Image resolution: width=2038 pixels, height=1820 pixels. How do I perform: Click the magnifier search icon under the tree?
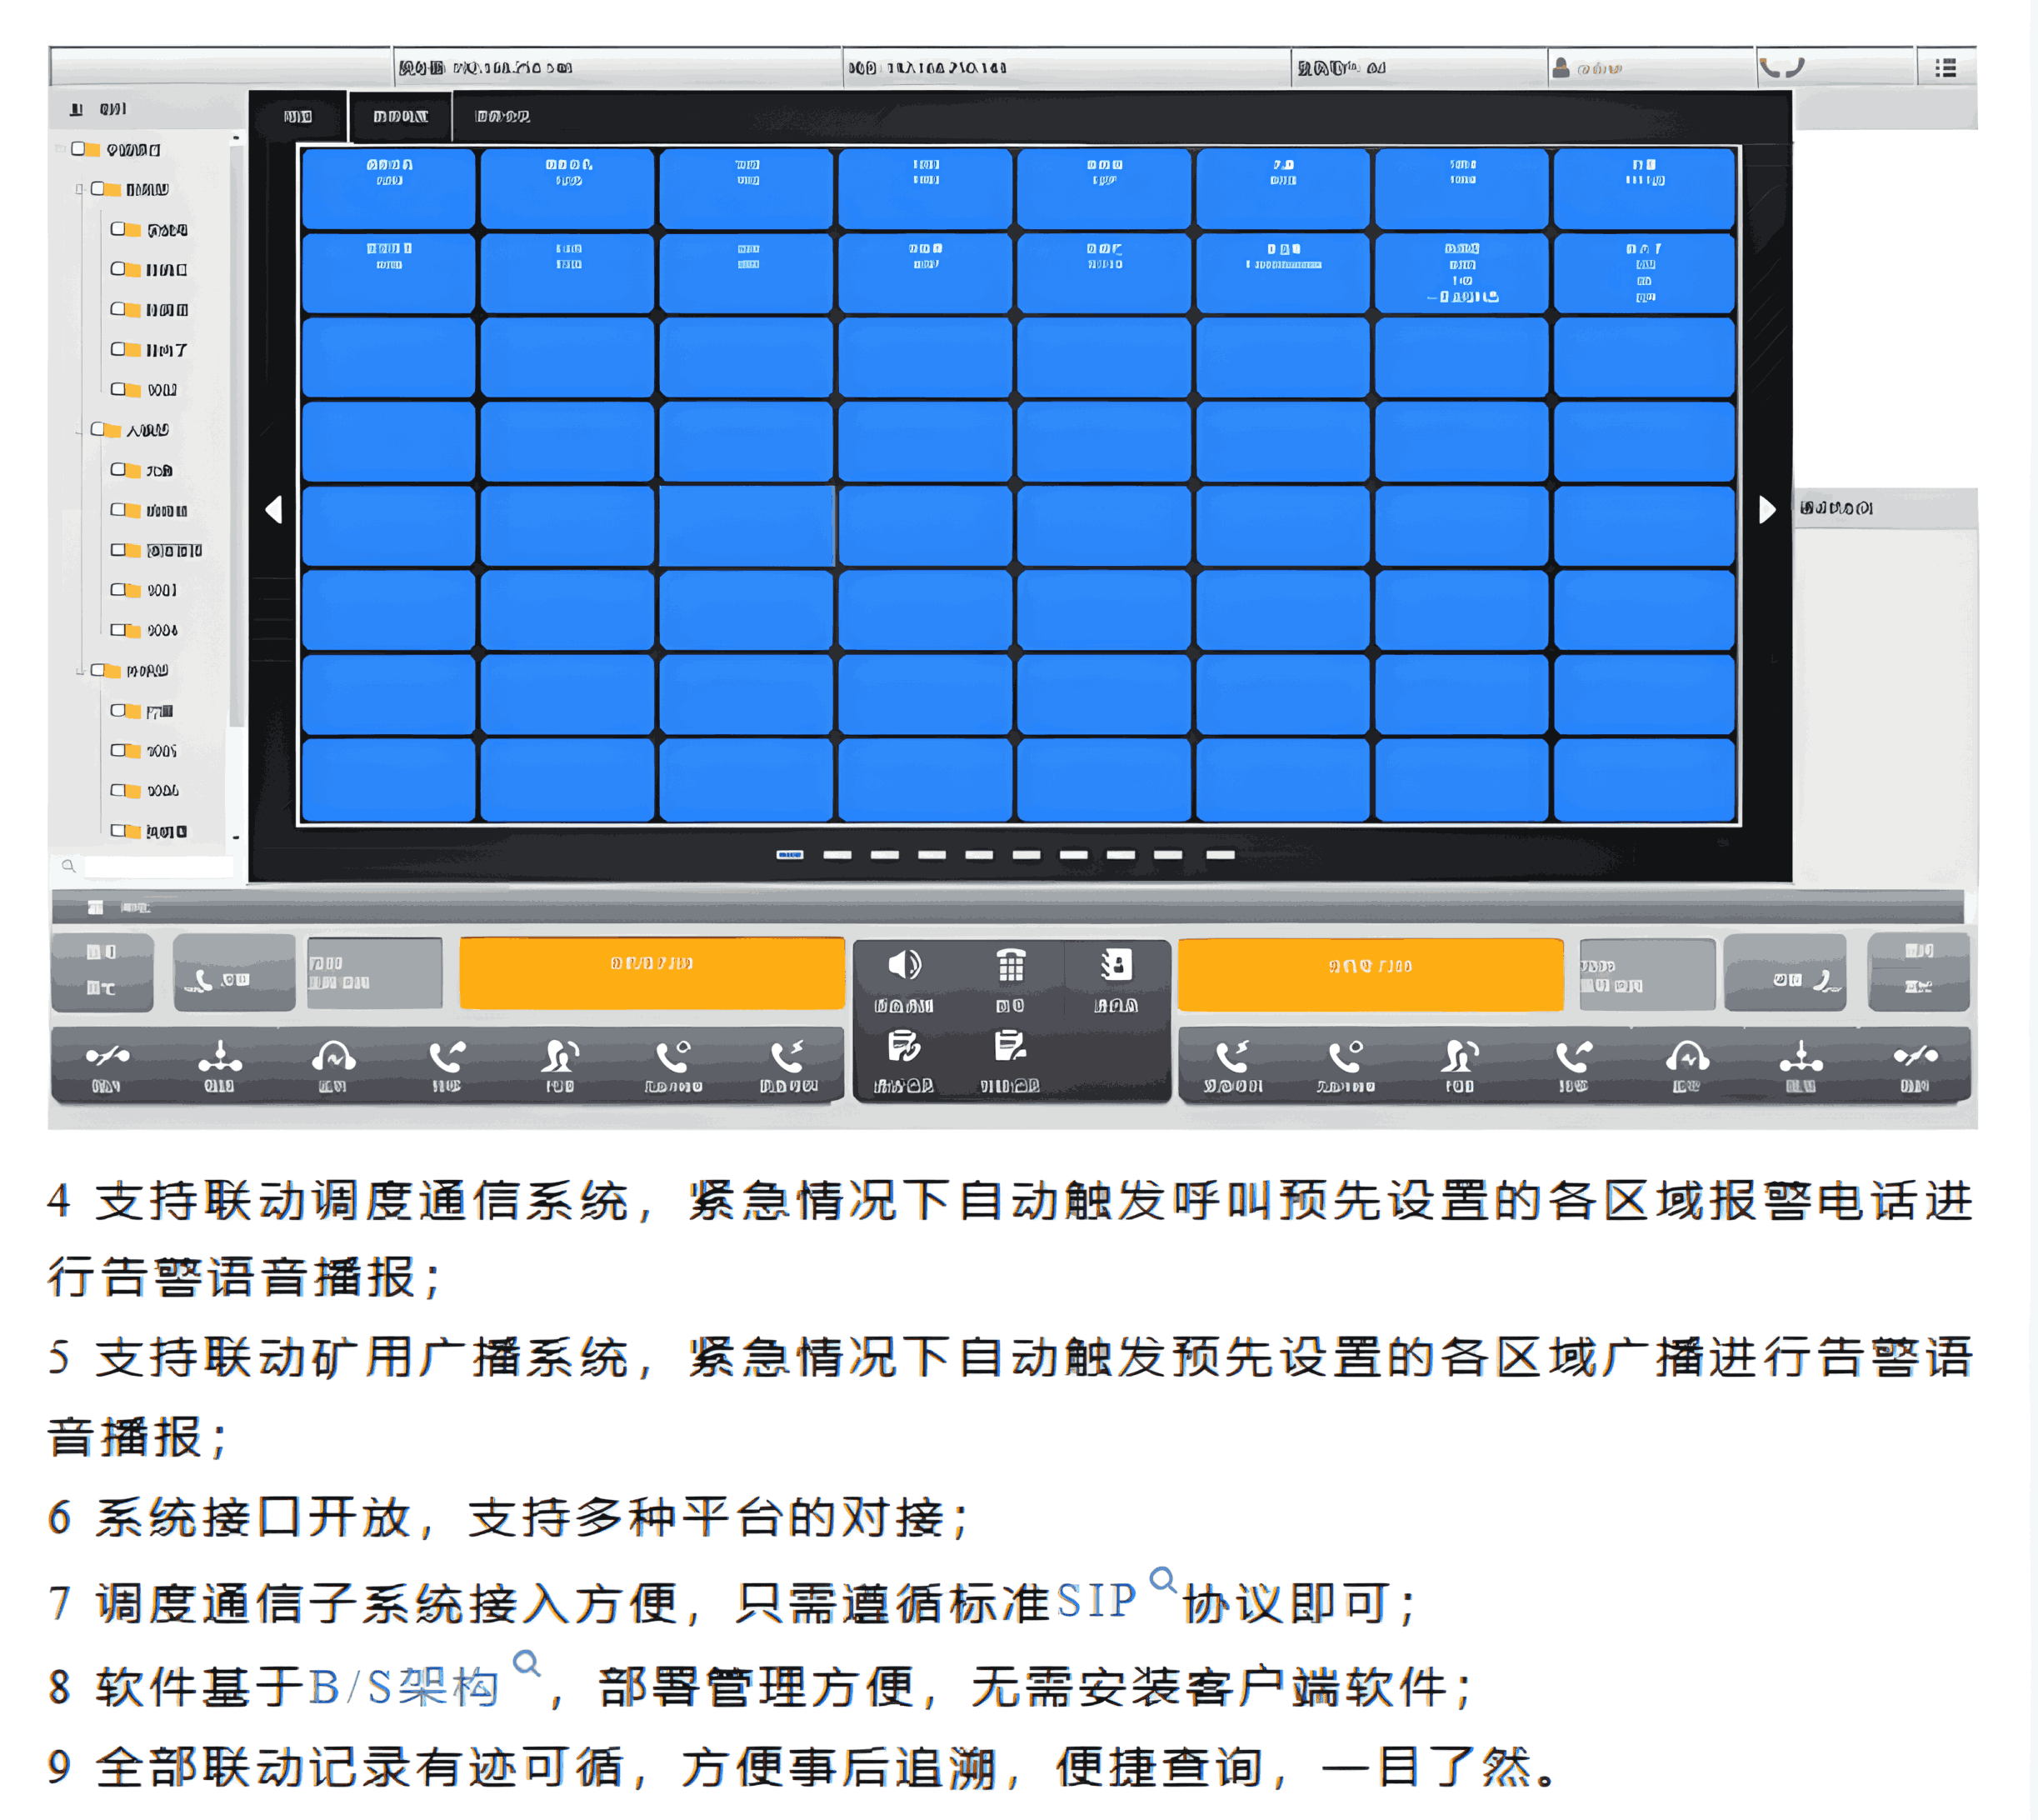coord(68,866)
